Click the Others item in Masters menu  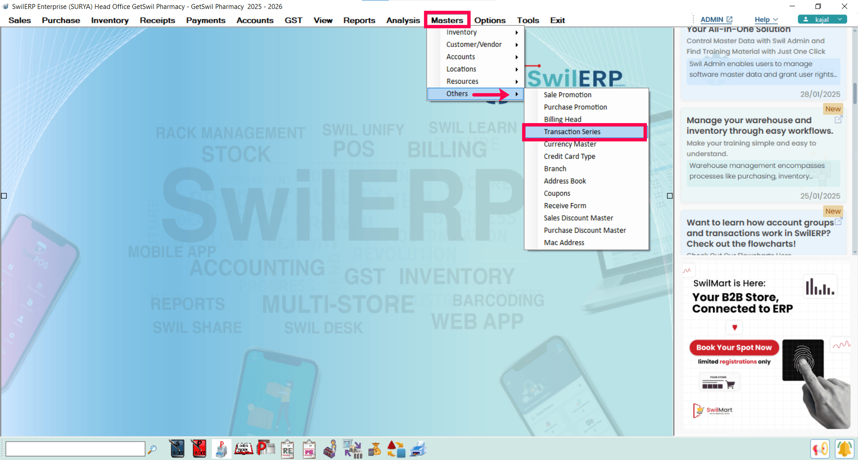(475, 94)
